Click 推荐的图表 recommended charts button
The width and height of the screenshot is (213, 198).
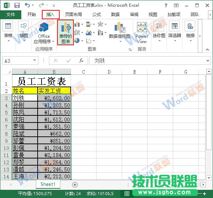[65, 32]
